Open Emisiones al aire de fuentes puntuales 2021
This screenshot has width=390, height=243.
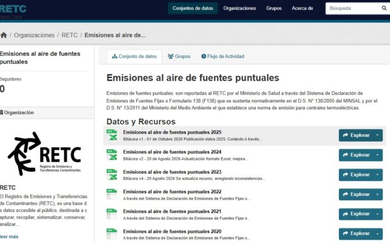pyautogui.click(x=172, y=211)
